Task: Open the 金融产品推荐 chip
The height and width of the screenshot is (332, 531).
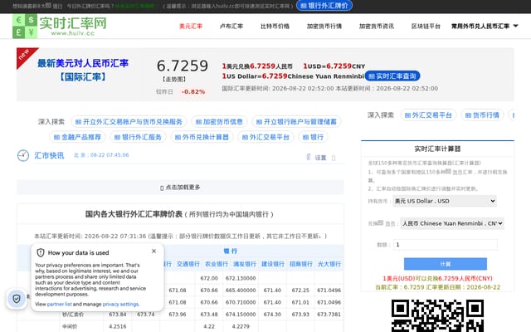Action: [77, 137]
